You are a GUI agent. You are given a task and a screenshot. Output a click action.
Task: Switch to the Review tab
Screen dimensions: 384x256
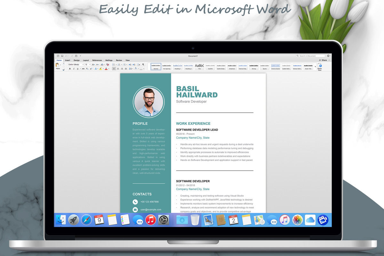coord(119,60)
